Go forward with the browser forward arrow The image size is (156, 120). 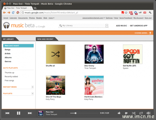(9, 12)
